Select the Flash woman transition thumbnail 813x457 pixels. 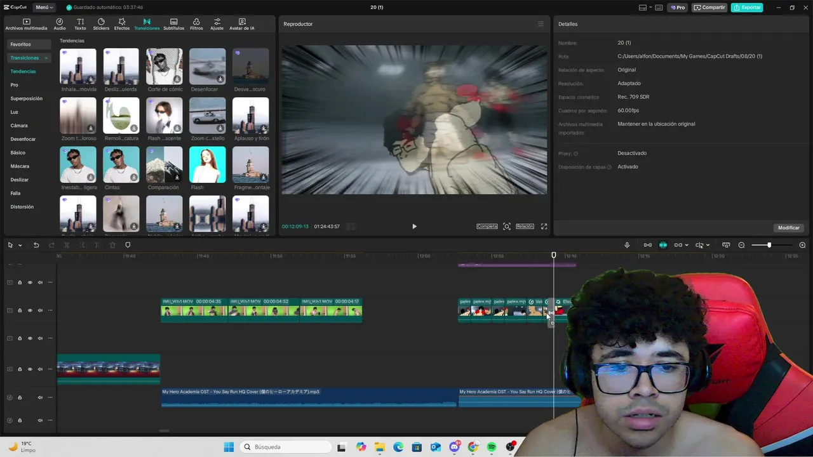(208, 164)
